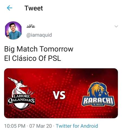The image size is (122, 133).
Task: Select the 07 Mar 20 date
Action: 41,126
